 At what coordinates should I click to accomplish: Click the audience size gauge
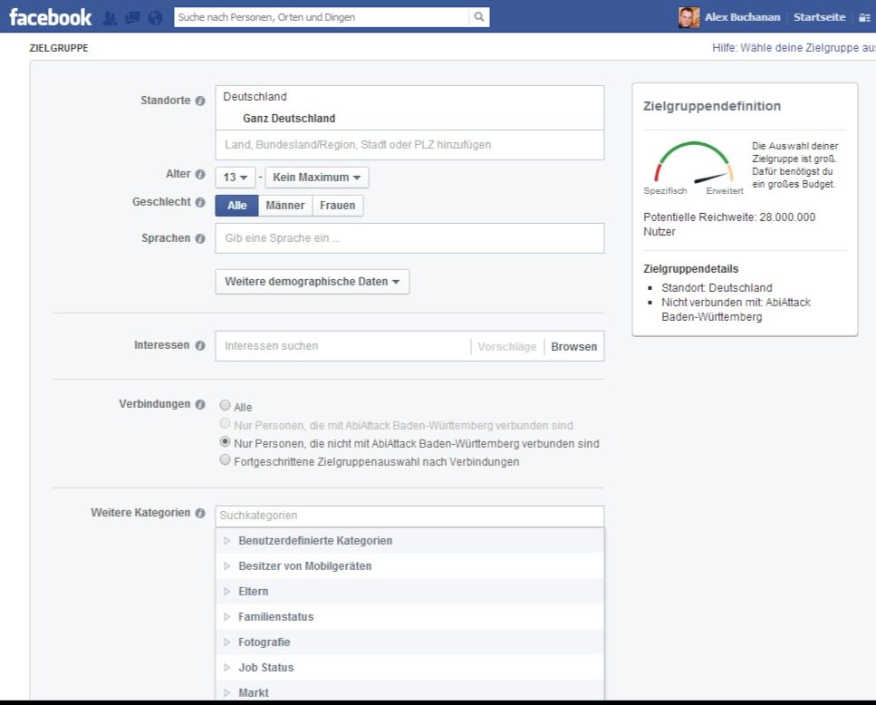tap(693, 163)
